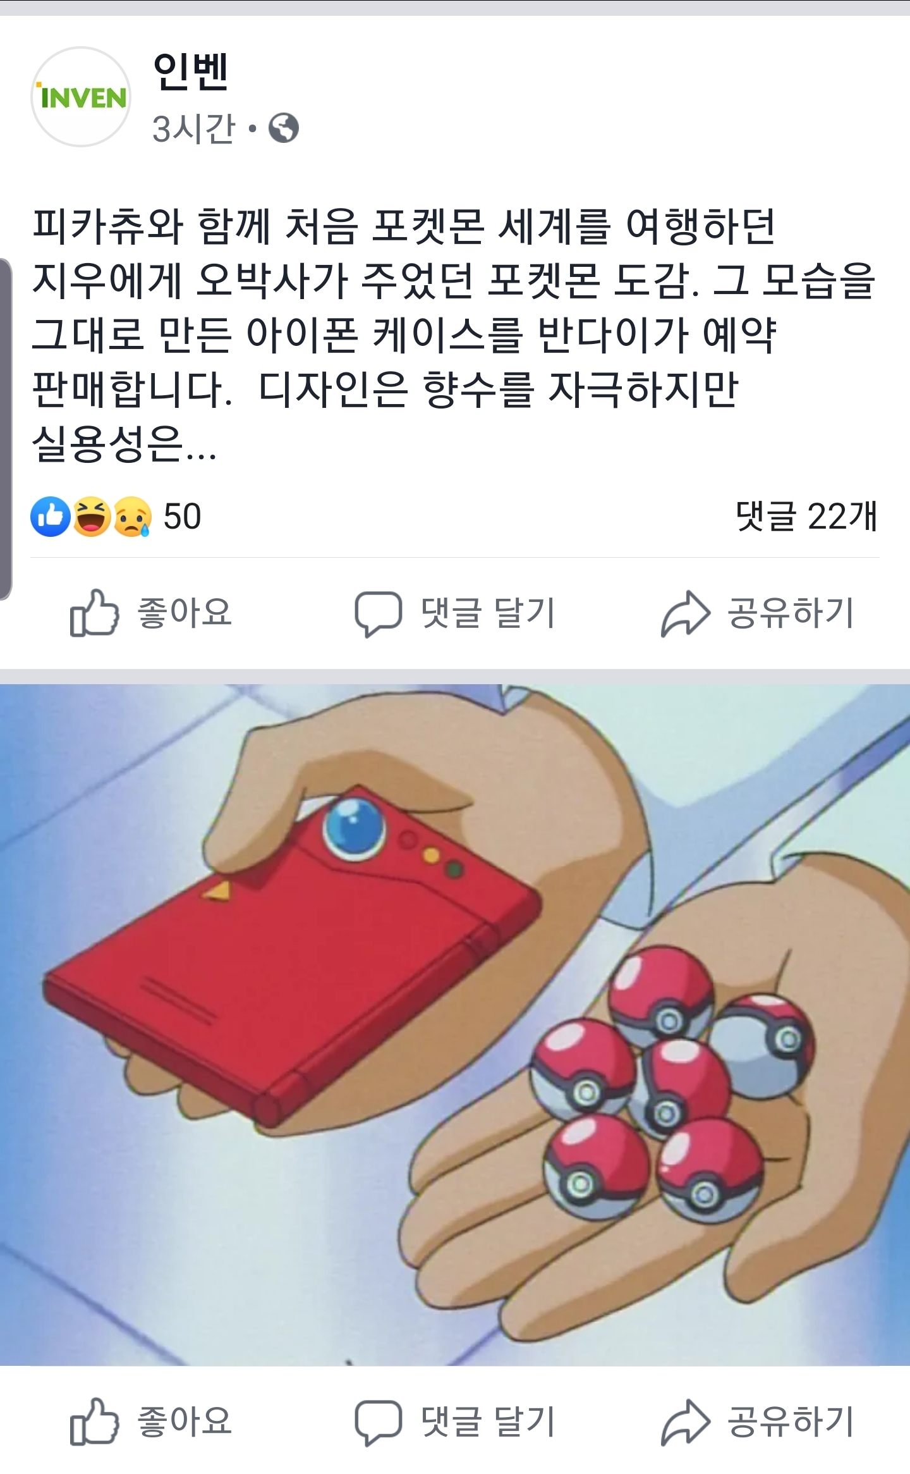Toggle 좋아요 on the top post
This screenshot has width=910, height=1474.
[151, 613]
